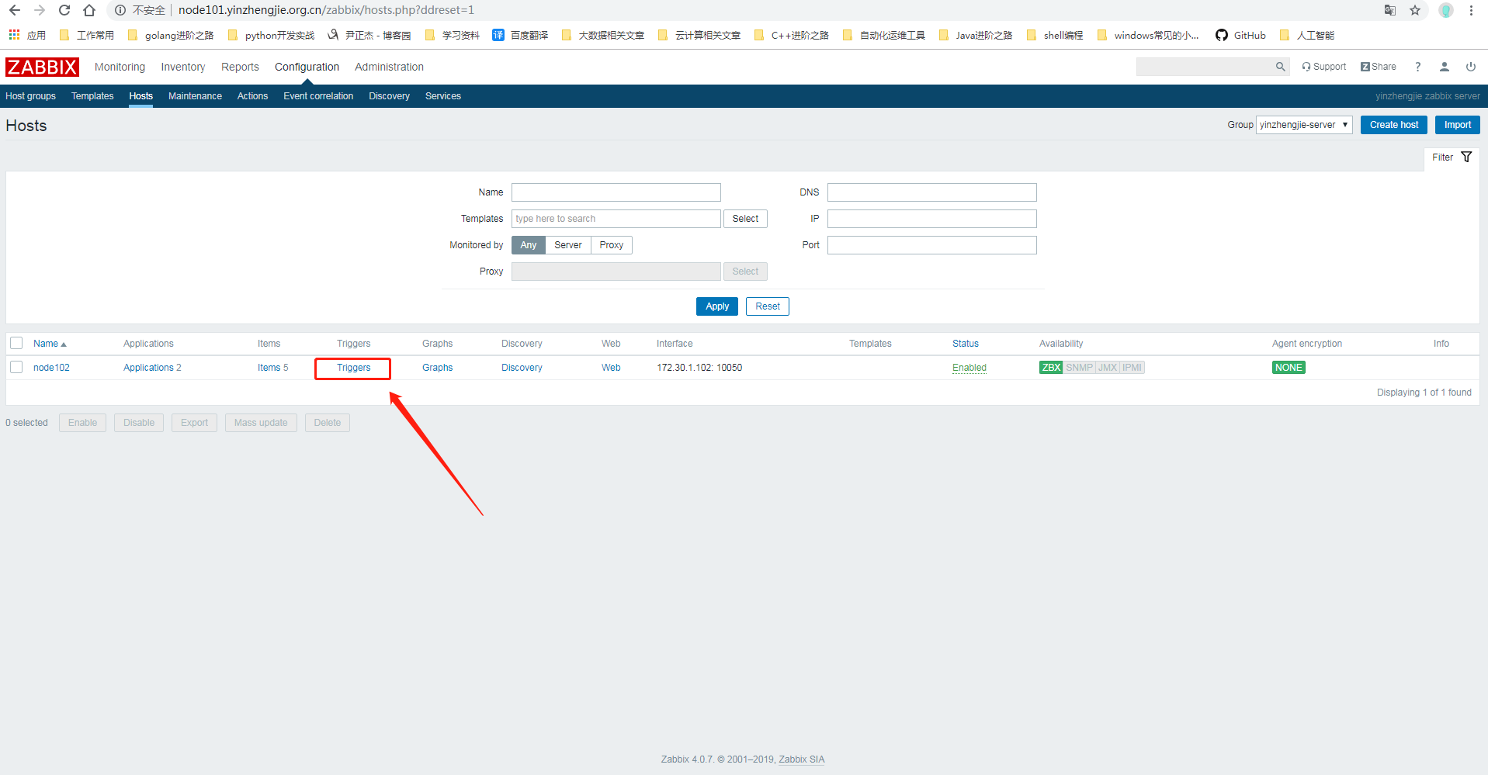Click the Import button
This screenshot has width=1488, height=775.
pos(1457,125)
